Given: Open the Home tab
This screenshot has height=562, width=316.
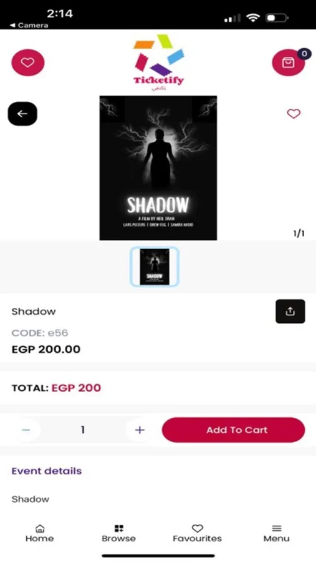Looking at the screenshot, I should (x=39, y=533).
